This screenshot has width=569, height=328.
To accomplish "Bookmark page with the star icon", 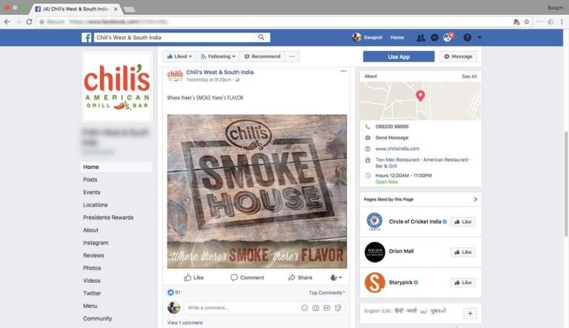I will (x=527, y=21).
